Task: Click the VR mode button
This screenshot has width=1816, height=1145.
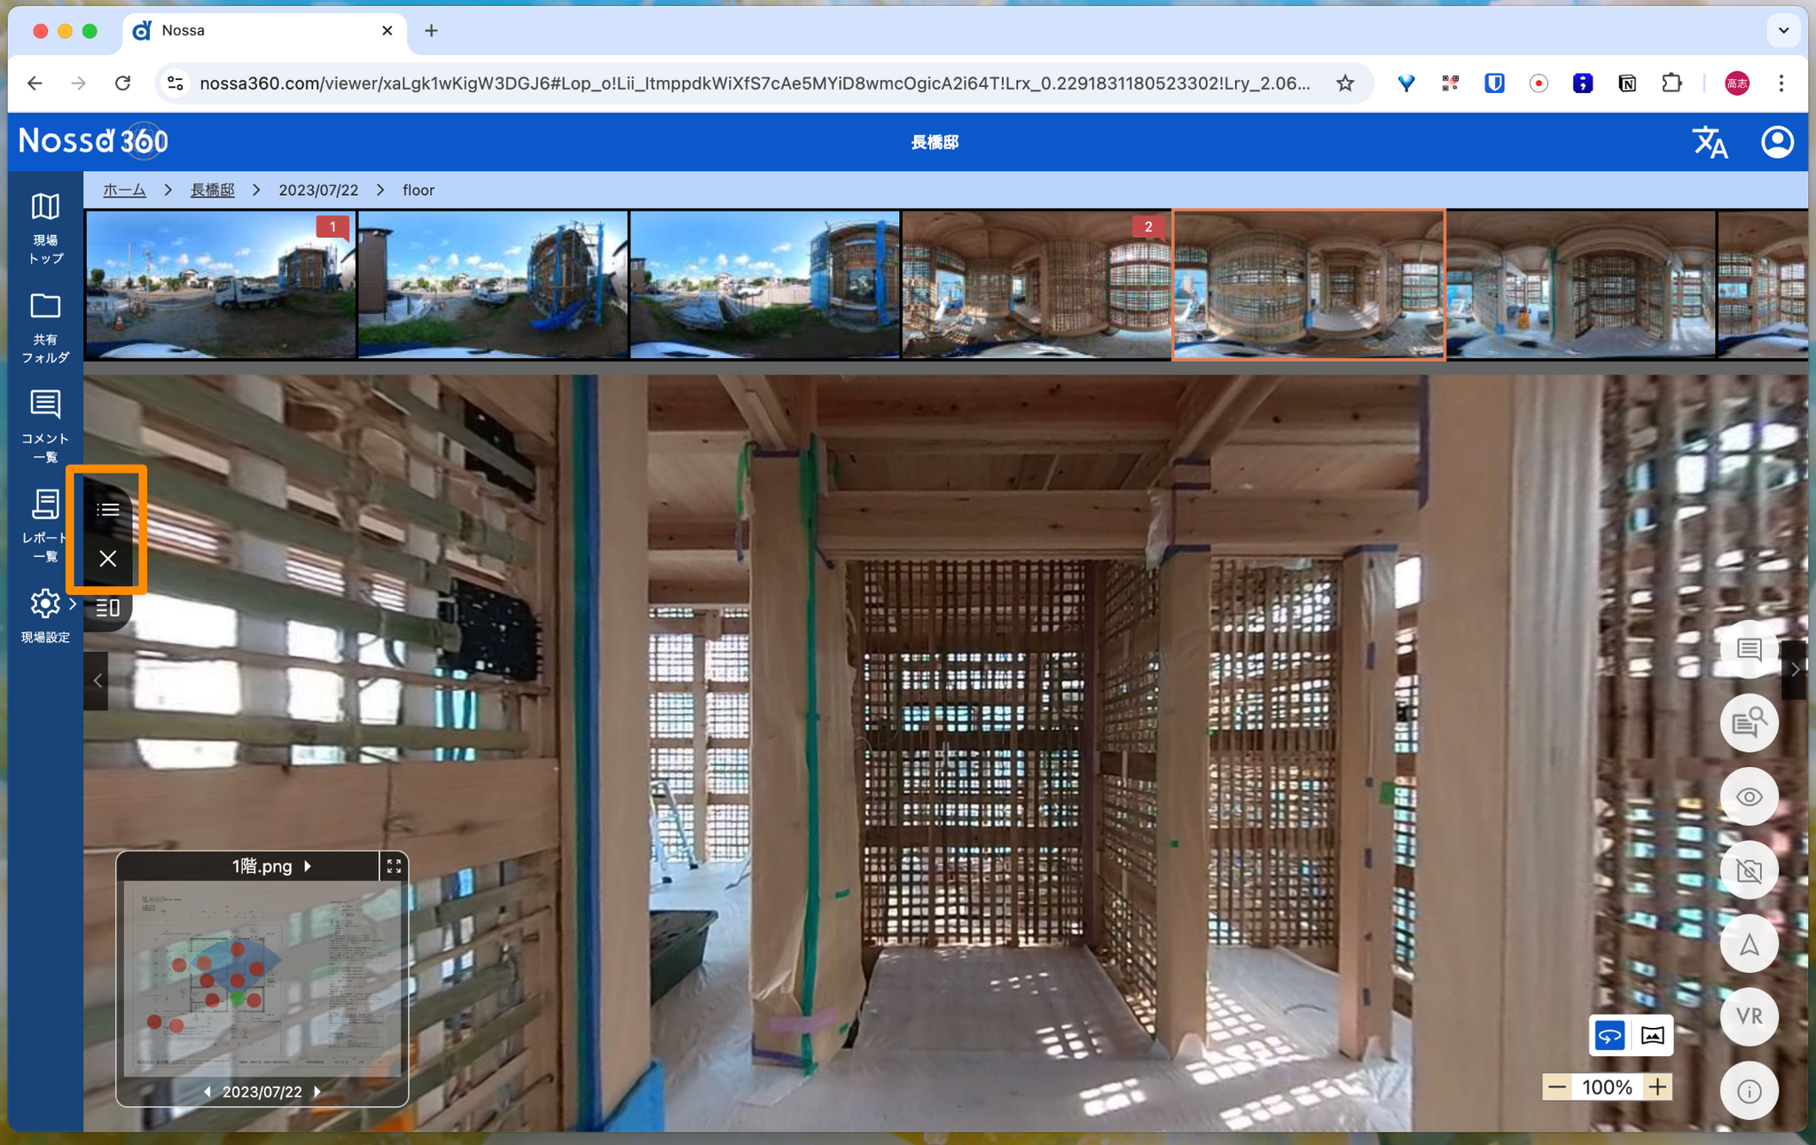Action: pyautogui.click(x=1749, y=1016)
